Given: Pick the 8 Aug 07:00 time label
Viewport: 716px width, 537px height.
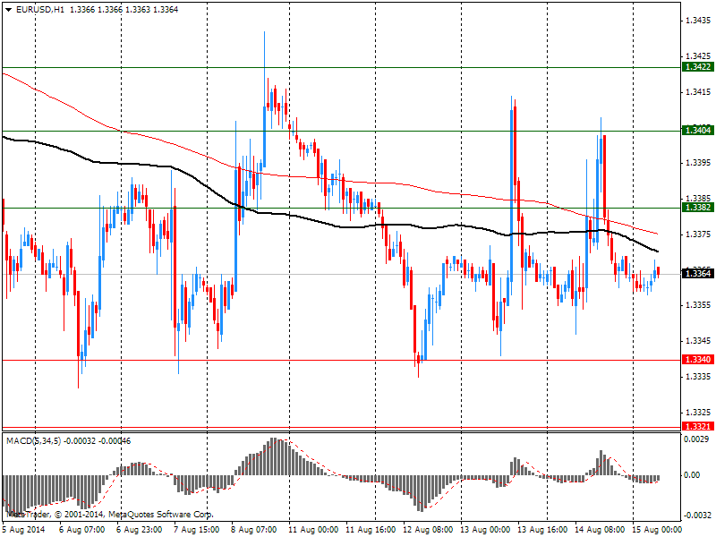Looking at the screenshot, I should click(x=256, y=530).
